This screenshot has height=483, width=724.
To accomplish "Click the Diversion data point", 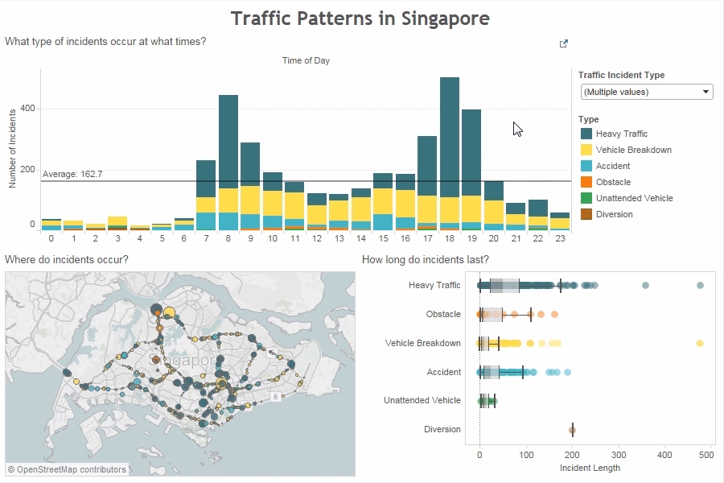I will click(572, 430).
